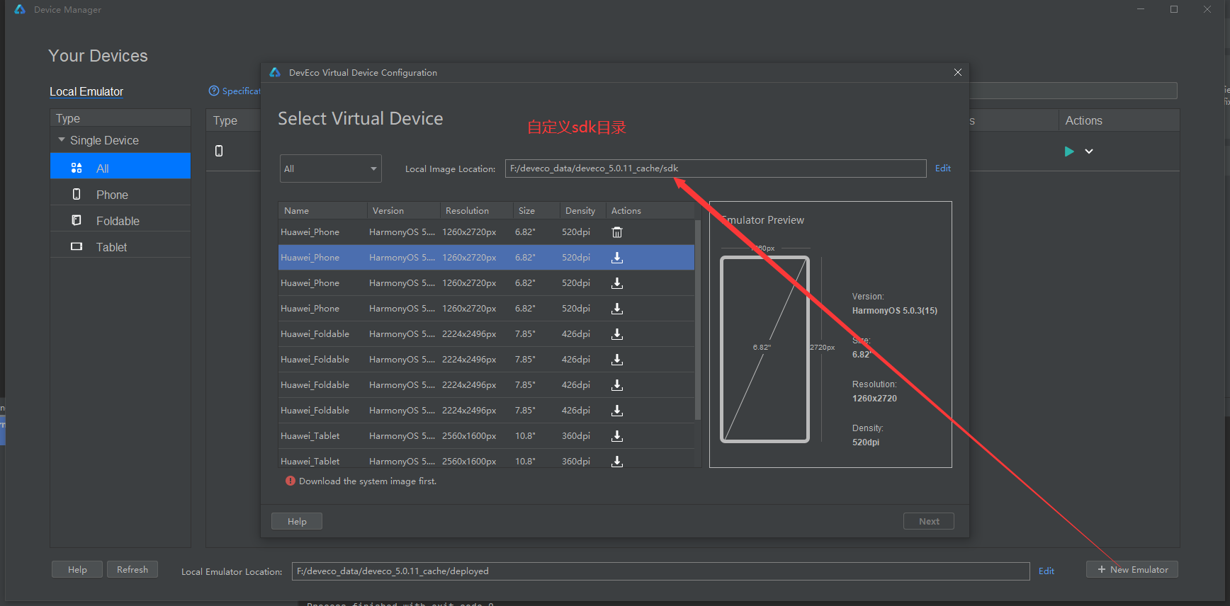Select Tablet device type in sidebar
Viewport: 1230px width, 606px height.
(x=120, y=247)
